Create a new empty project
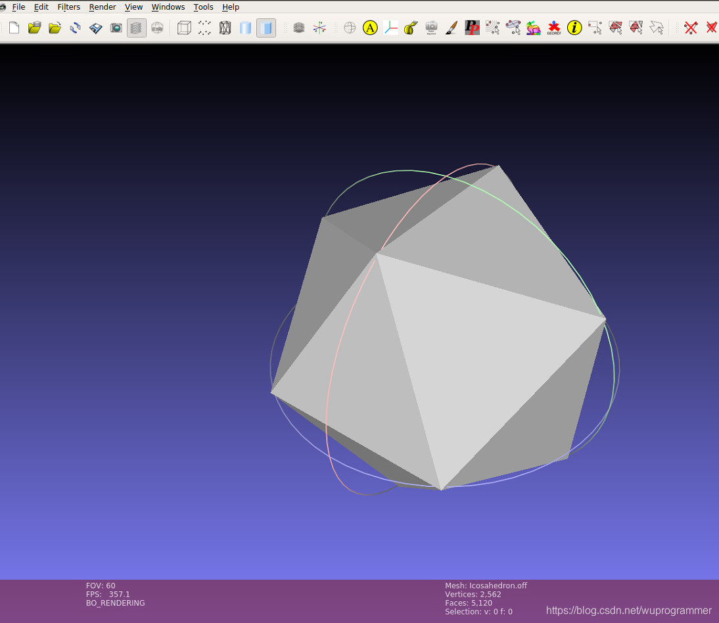Image resolution: width=719 pixels, height=623 pixels. [x=14, y=28]
